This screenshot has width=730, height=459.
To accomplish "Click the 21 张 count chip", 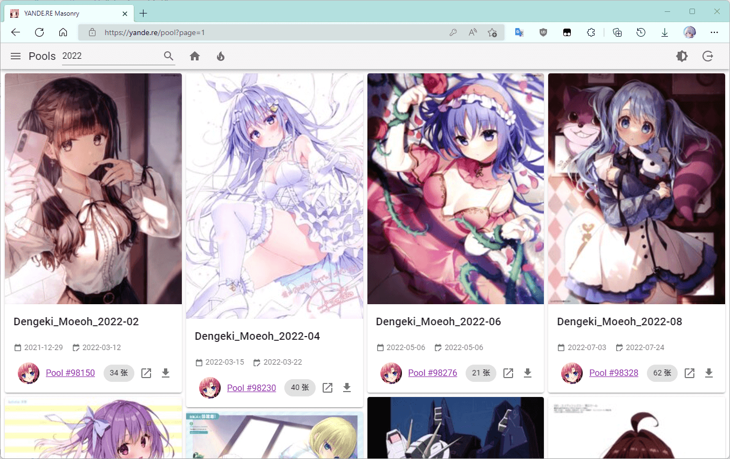I will point(481,373).
